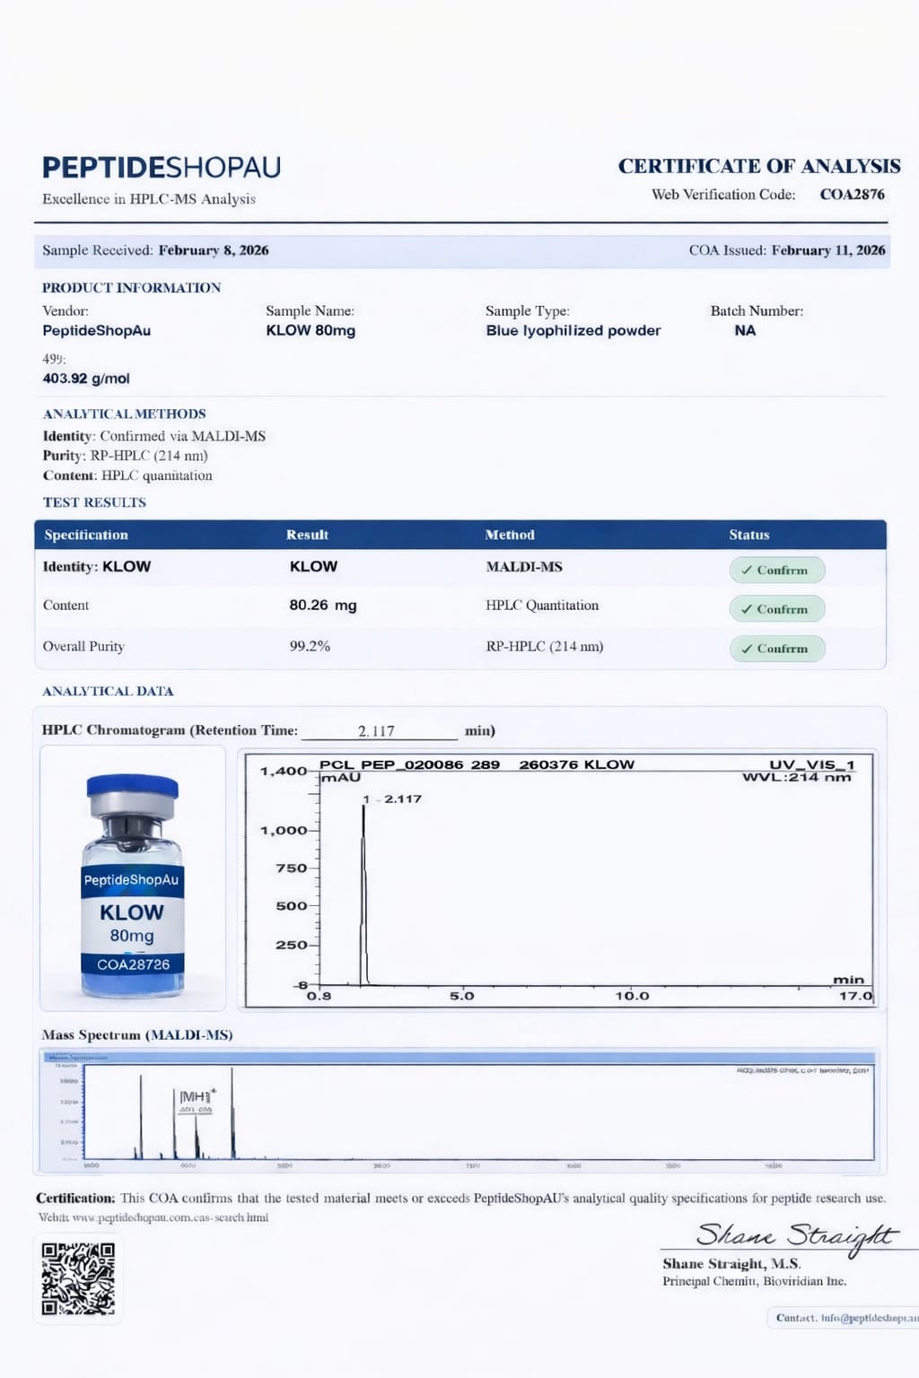Click the Specification column header
This screenshot has width=919, height=1378.
point(86,535)
